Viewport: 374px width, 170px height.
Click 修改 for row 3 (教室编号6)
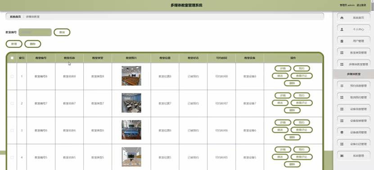click(x=280, y=130)
